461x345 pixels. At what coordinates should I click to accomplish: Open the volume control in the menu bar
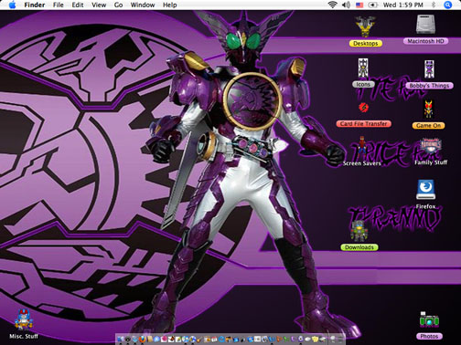click(346, 5)
